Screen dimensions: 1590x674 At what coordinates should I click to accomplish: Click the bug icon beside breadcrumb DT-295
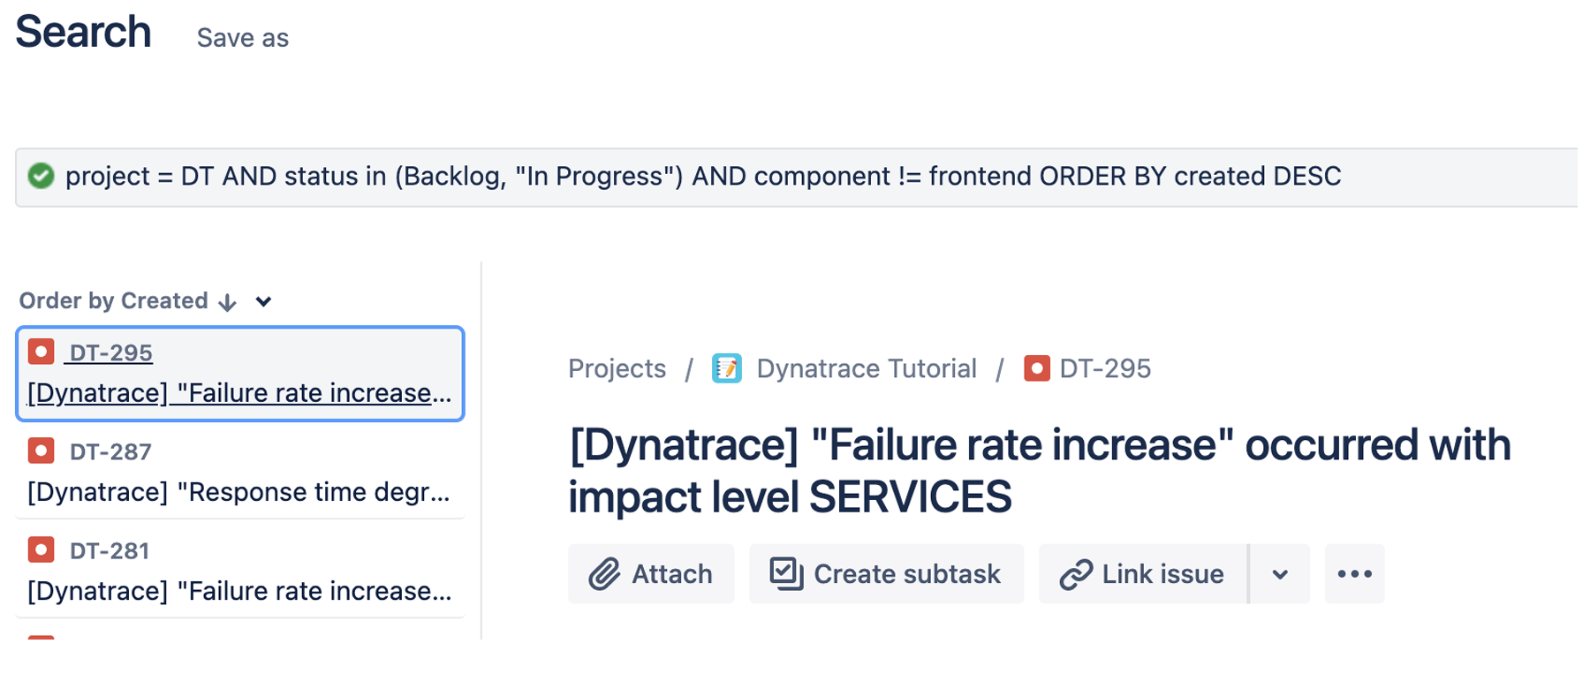(1036, 368)
